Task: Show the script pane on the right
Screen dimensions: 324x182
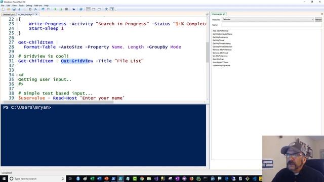Action: point(94,9)
